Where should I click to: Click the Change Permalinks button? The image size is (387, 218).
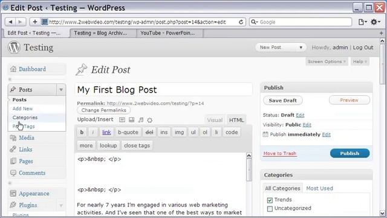[103, 110]
